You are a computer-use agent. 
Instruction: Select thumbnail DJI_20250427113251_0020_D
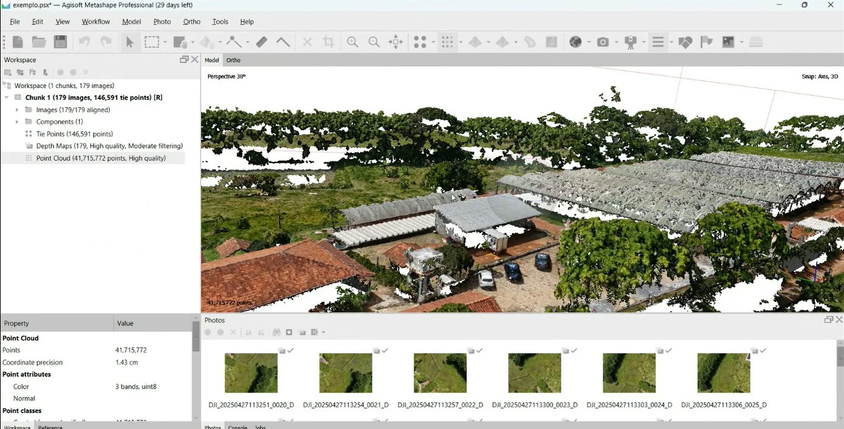251,373
